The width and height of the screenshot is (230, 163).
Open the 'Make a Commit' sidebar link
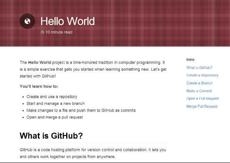click(x=199, y=91)
